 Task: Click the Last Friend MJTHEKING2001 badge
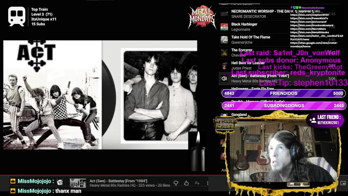[x=325, y=120]
